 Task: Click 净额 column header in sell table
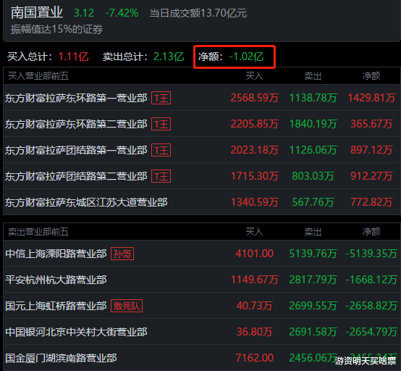371,232
